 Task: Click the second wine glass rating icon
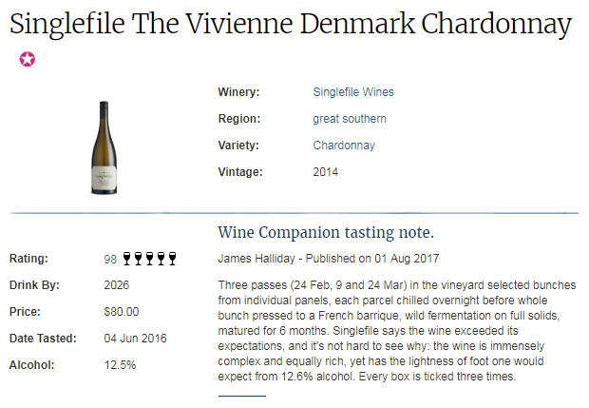(x=139, y=259)
